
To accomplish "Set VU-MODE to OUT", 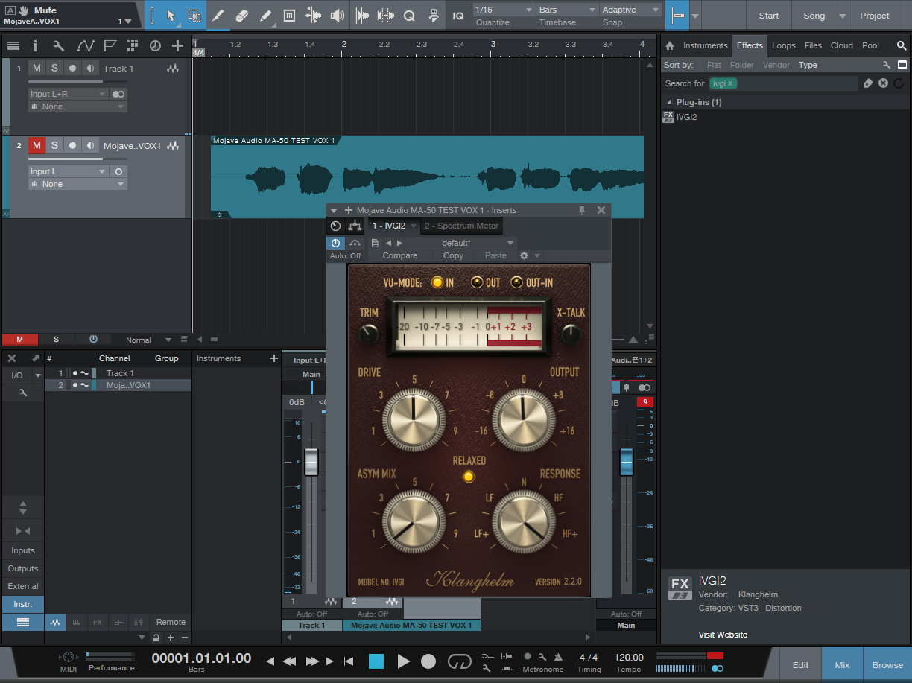I will pyautogui.click(x=478, y=282).
